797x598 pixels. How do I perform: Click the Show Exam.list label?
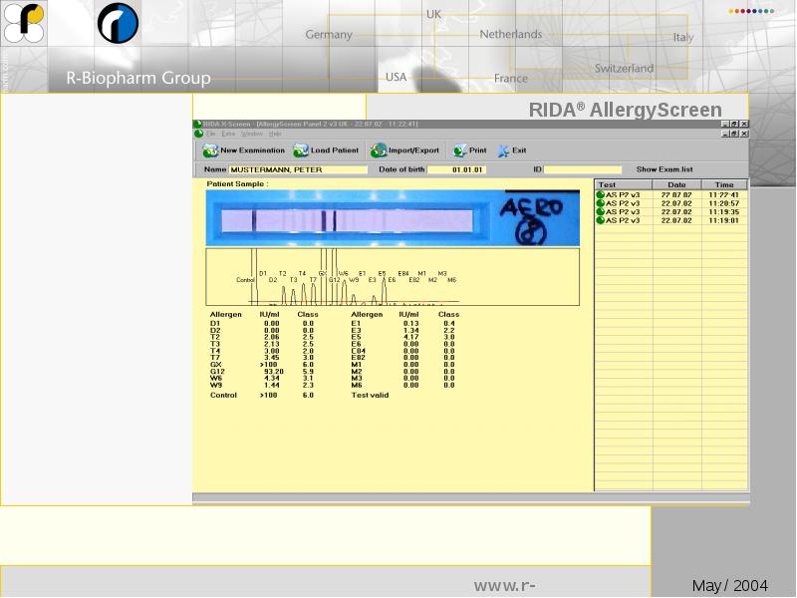pyautogui.click(x=664, y=169)
